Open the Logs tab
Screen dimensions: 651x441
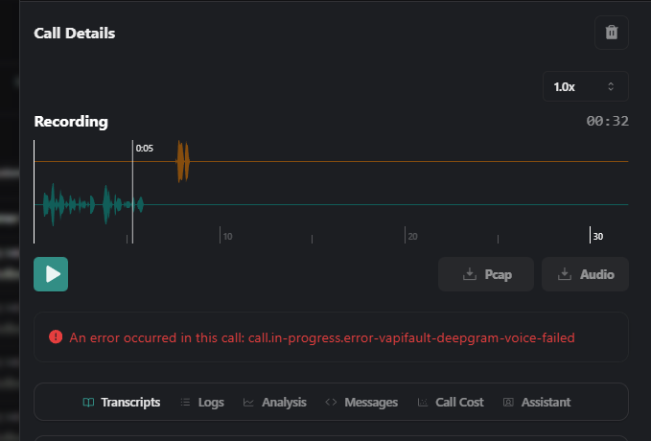coord(202,403)
